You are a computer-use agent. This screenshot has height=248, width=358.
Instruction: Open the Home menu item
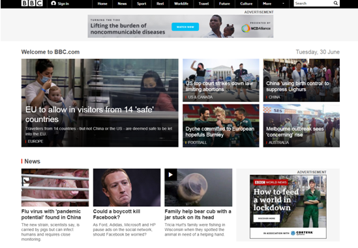tap(102, 4)
